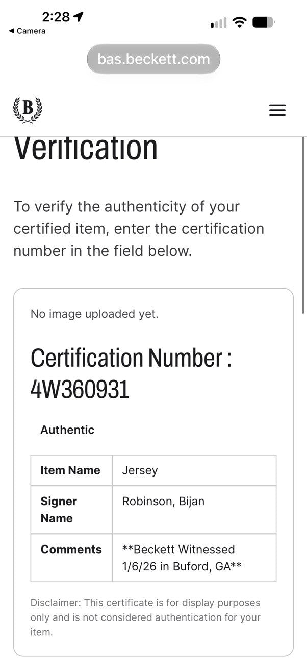Tap the cellular signal bars icon
The image size is (307, 666).
[219, 23]
